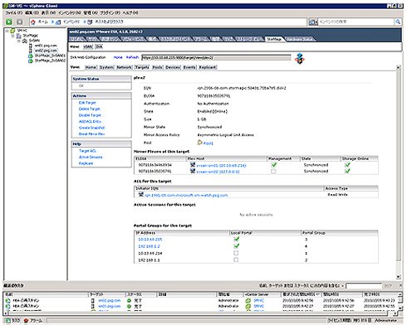Click the initiator icon in ACL table
The width and height of the screenshot is (407, 325).
tap(141, 195)
